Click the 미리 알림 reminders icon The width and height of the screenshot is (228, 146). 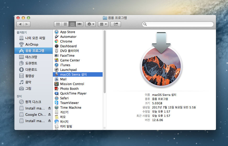(57, 126)
